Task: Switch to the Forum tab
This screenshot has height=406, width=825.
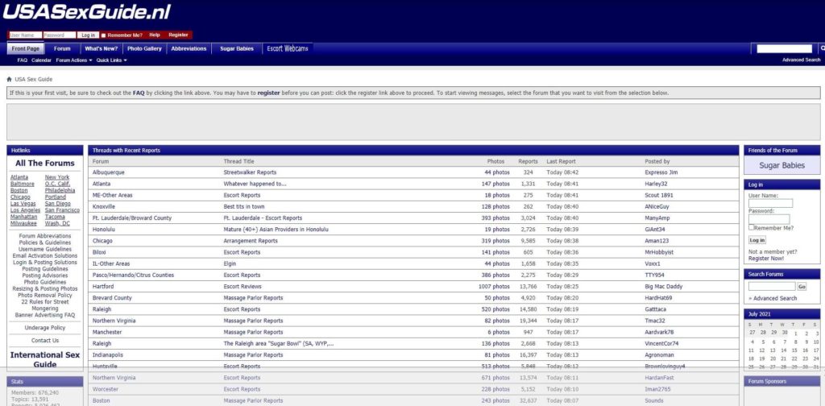Action: (62, 49)
